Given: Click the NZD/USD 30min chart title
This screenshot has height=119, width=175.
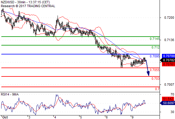Looking at the screenshot, I should coord(25,2).
